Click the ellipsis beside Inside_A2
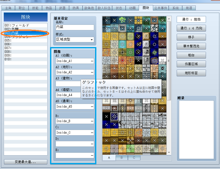This screenshot has height=169, width=220. click(92, 72)
